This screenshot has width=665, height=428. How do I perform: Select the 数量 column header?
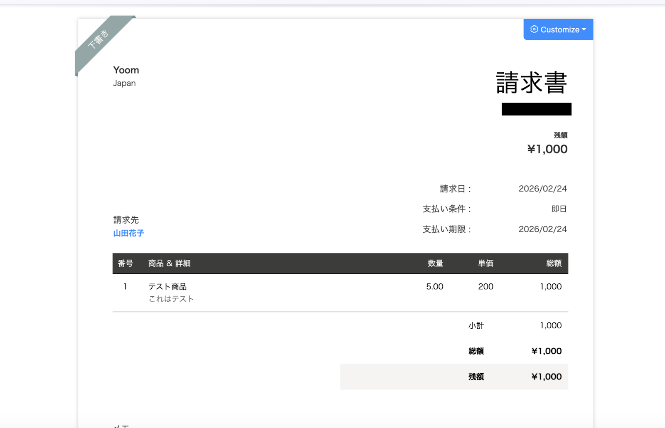point(435,263)
